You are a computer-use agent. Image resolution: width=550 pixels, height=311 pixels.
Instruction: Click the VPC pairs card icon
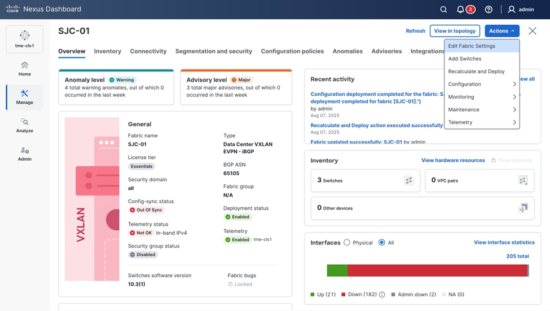[523, 180]
